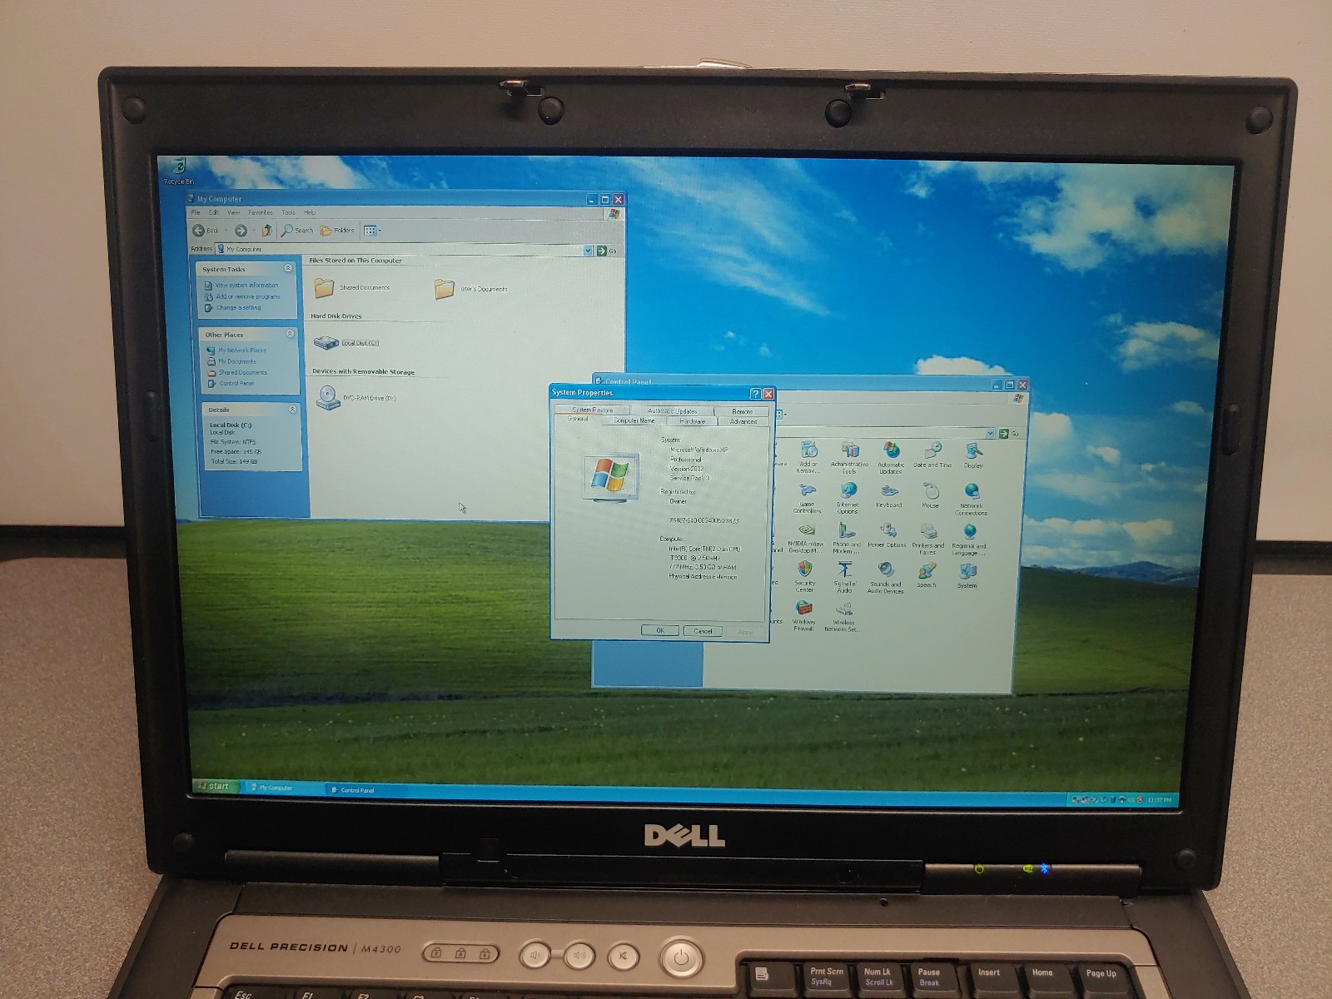Image resolution: width=1332 pixels, height=999 pixels.
Task: Open View menu in My Computer
Action: [234, 212]
